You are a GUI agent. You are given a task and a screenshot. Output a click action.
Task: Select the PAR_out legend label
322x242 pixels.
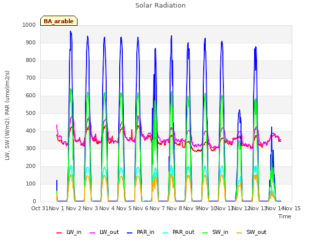(x=183, y=232)
